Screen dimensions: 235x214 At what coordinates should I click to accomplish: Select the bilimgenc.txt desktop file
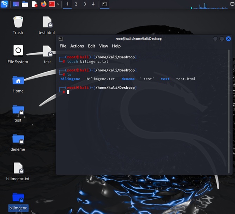(x=18, y=172)
